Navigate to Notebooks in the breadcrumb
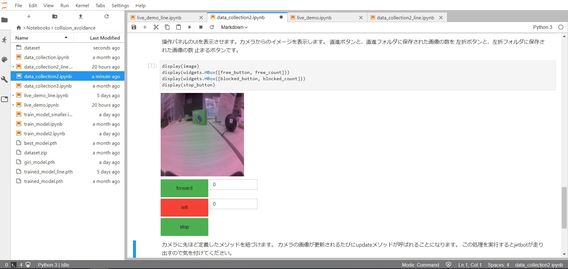 click(x=38, y=28)
